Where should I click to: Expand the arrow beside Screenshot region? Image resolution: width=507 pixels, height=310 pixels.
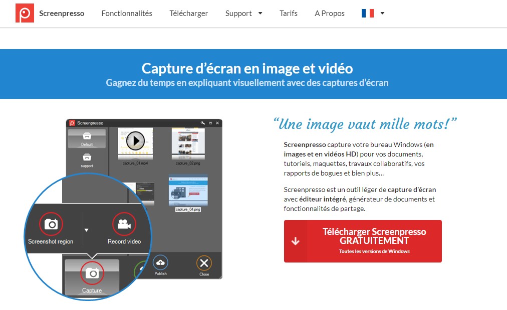pyautogui.click(x=86, y=230)
